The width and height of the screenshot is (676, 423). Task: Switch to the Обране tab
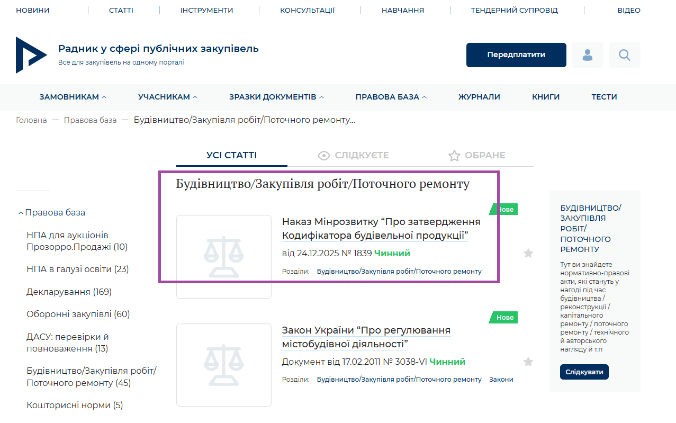click(476, 156)
